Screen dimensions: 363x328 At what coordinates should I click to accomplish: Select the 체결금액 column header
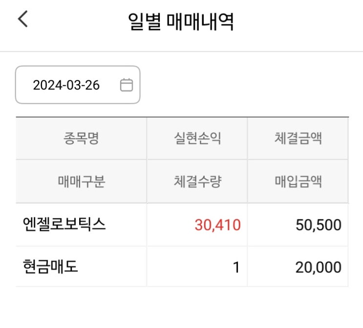[x=298, y=138]
